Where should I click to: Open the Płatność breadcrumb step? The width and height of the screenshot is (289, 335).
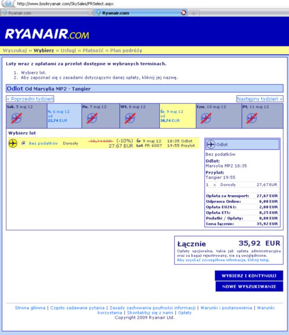[x=93, y=51]
